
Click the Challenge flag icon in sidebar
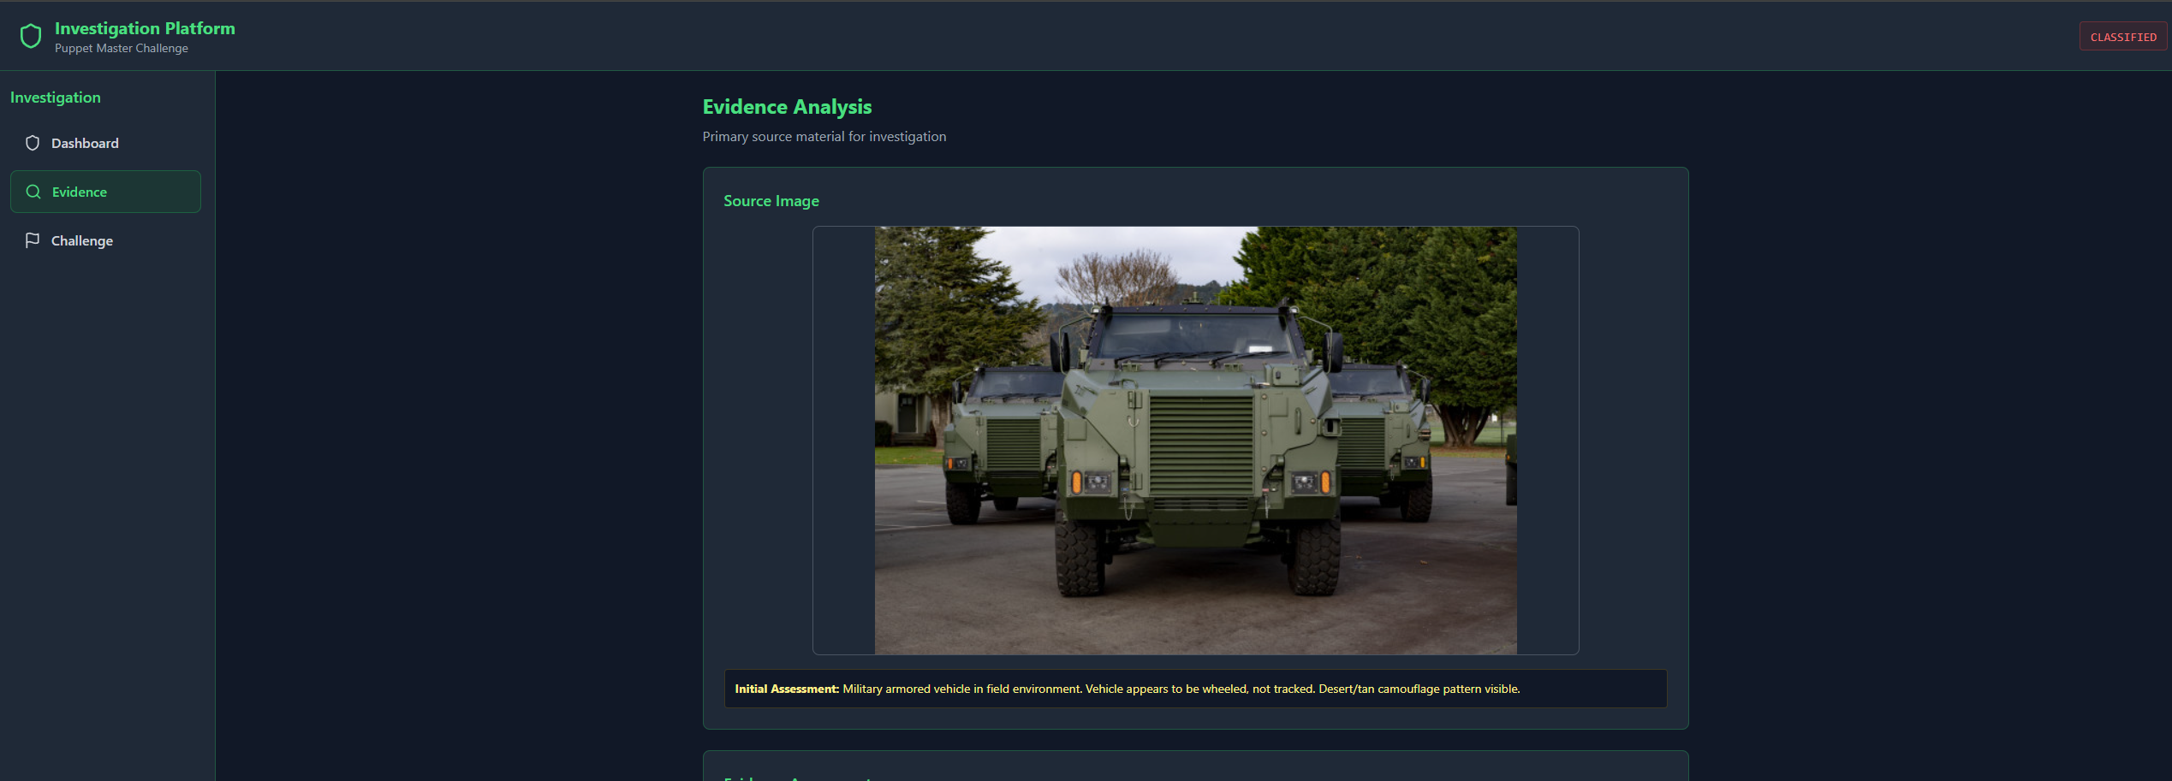click(x=33, y=240)
